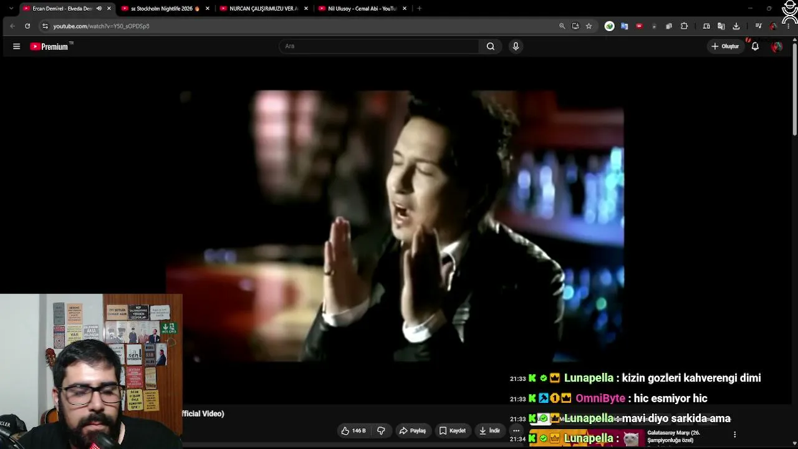Save the video with Kaydet
The height and width of the screenshot is (449, 798).
453,431
